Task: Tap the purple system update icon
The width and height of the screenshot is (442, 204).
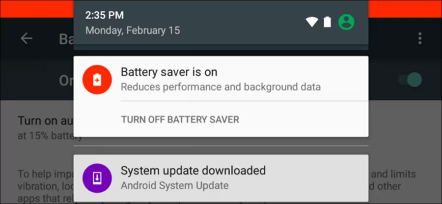Action: (x=97, y=178)
